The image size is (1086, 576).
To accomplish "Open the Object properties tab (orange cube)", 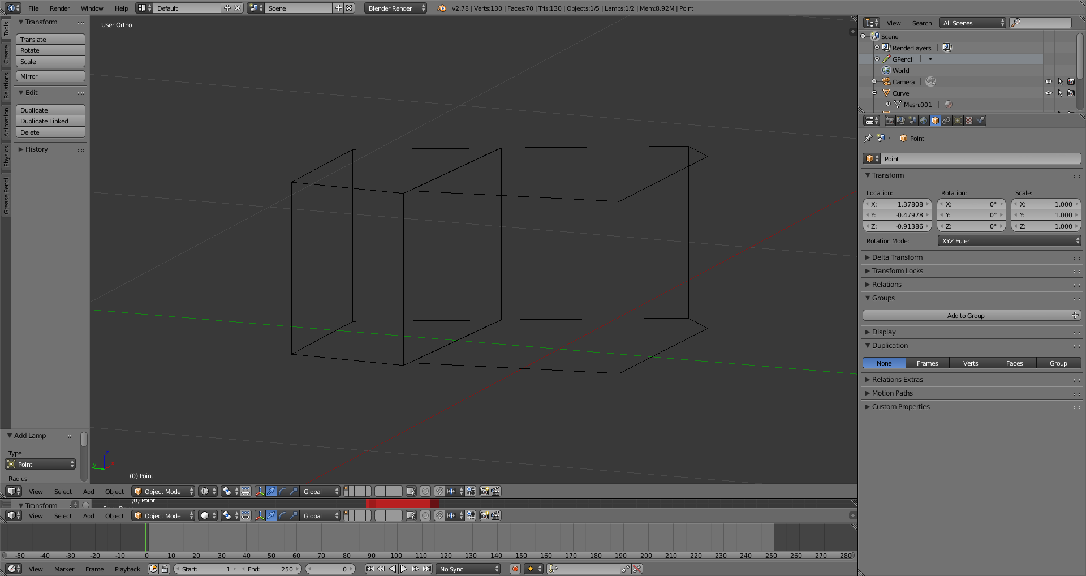I will pos(935,121).
